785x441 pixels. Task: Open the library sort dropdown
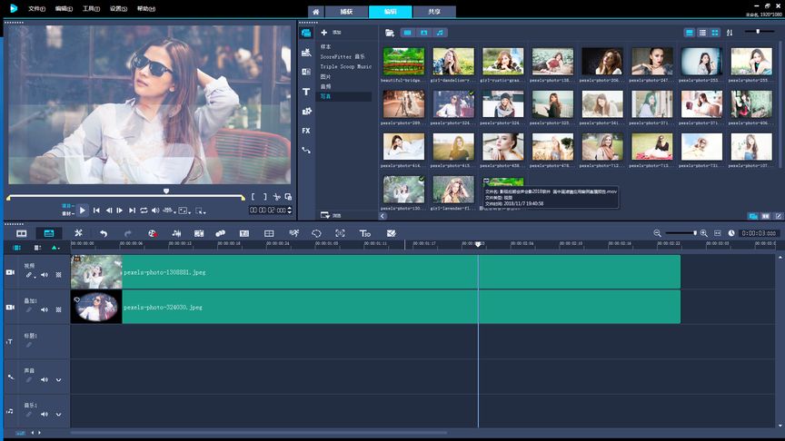tap(730, 33)
